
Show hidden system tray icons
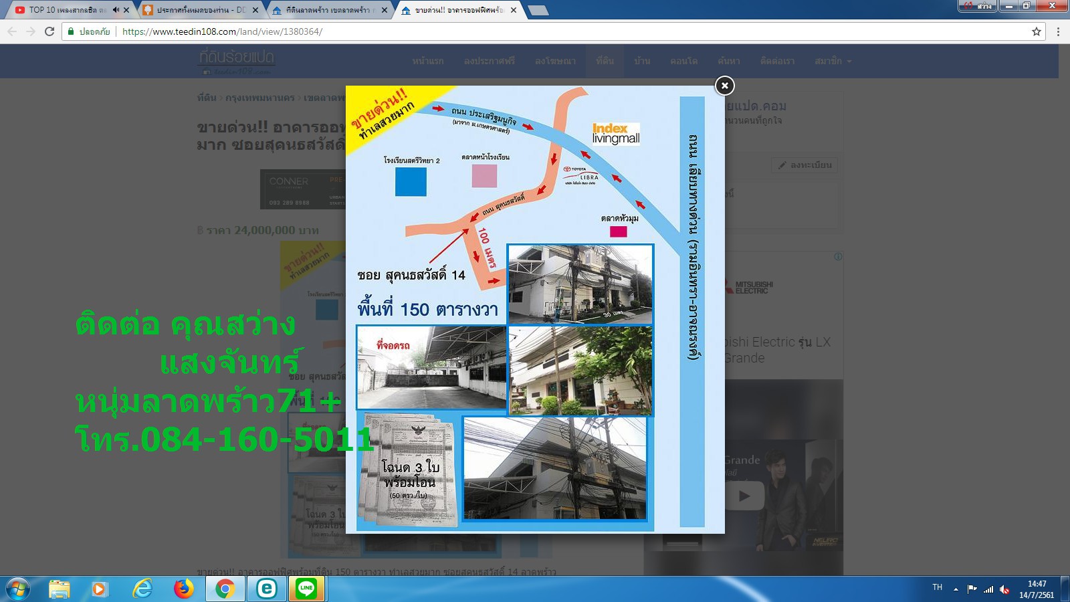point(956,589)
